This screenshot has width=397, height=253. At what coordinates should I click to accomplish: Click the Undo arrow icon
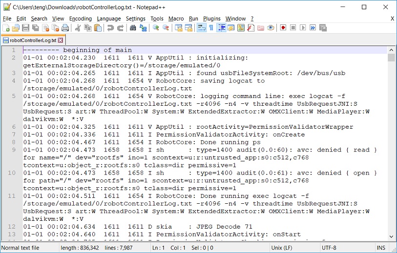tap(110, 28)
